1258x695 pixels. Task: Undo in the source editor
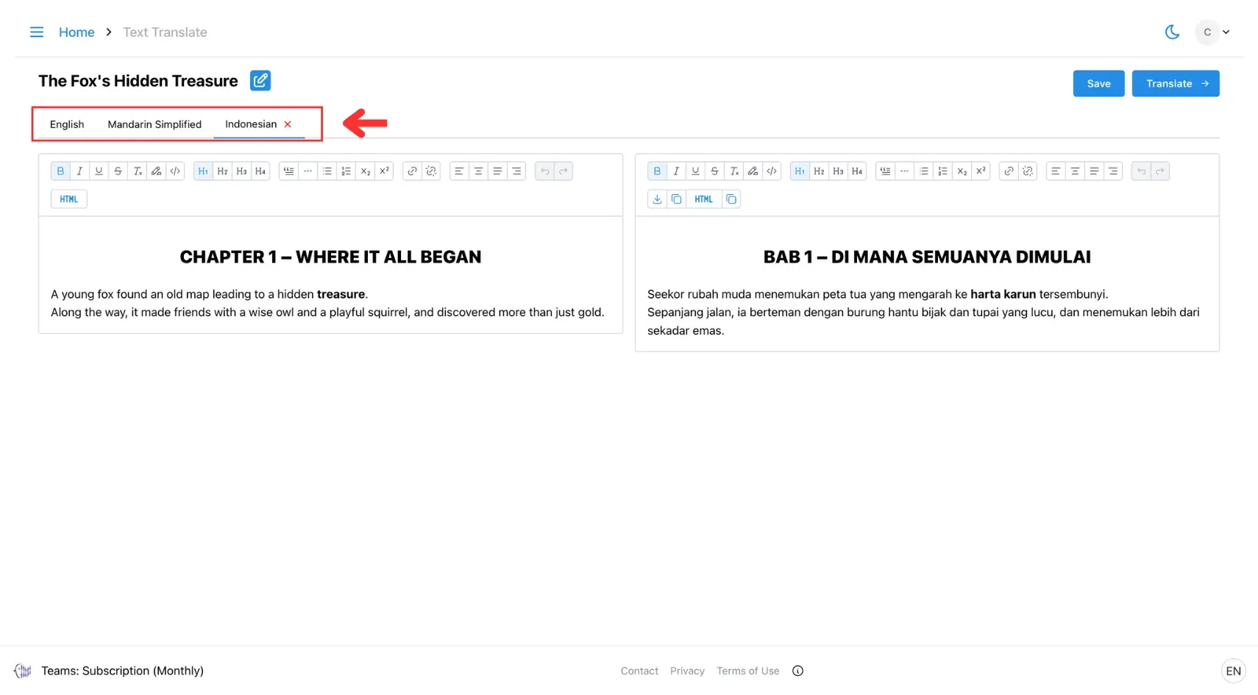point(544,171)
